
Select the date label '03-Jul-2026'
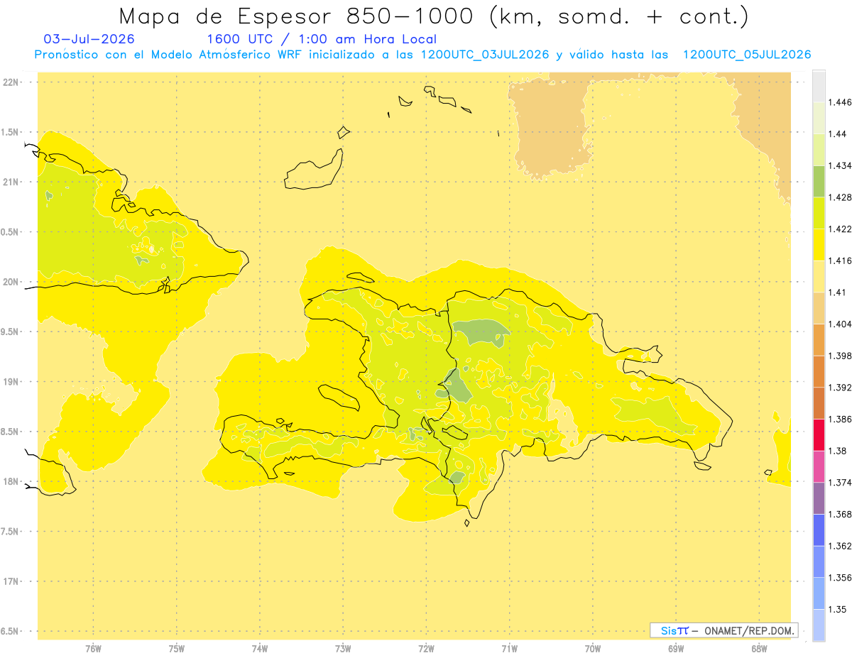coord(89,39)
